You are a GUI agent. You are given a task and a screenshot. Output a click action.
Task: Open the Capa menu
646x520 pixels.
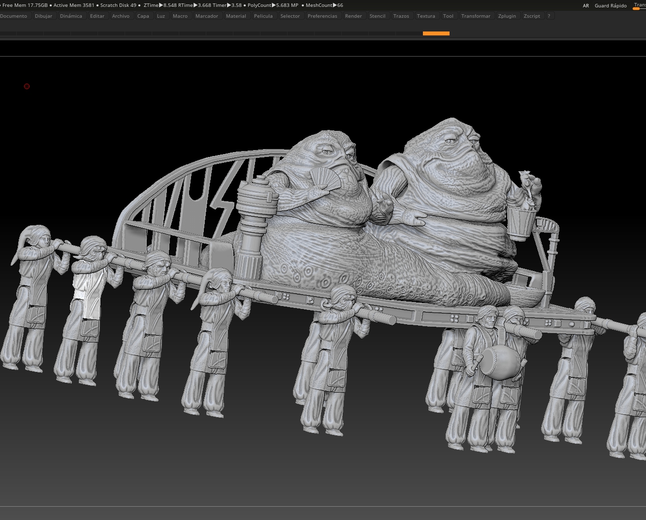(x=143, y=16)
